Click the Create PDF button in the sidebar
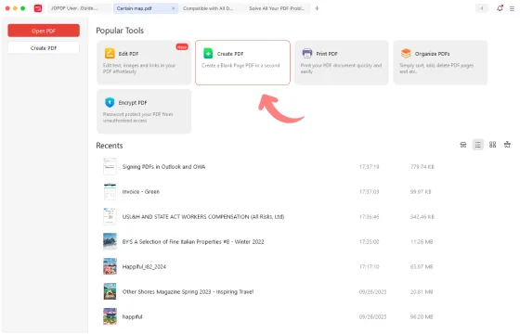 tap(44, 48)
